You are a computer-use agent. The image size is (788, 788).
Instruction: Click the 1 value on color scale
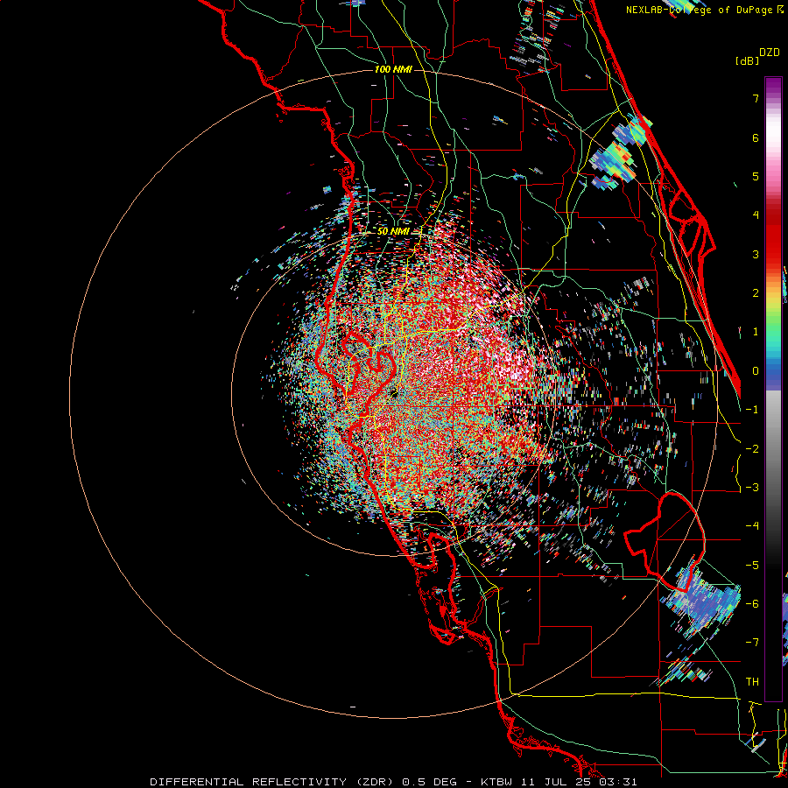click(x=756, y=332)
